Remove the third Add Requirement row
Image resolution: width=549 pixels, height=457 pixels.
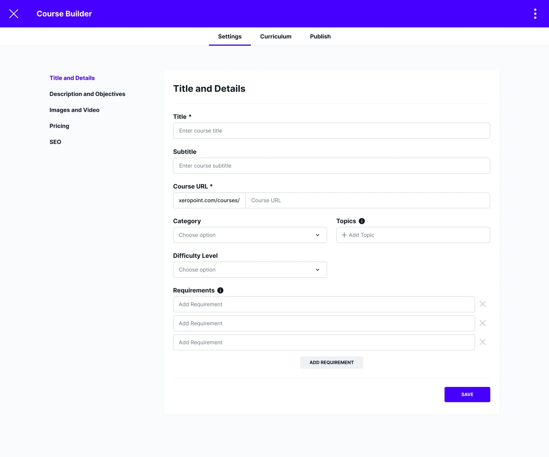click(483, 342)
